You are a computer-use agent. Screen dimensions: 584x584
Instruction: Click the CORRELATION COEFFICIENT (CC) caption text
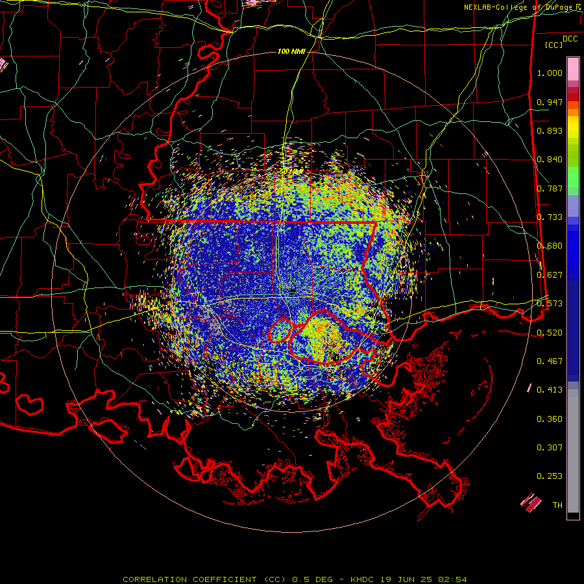204,579
